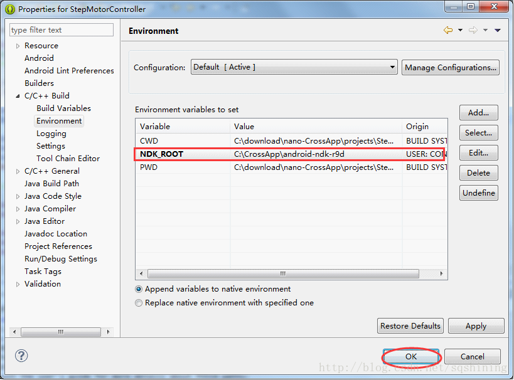The width and height of the screenshot is (514, 380).
Task: Open the forward history dropdown arrow
Action: (485, 30)
